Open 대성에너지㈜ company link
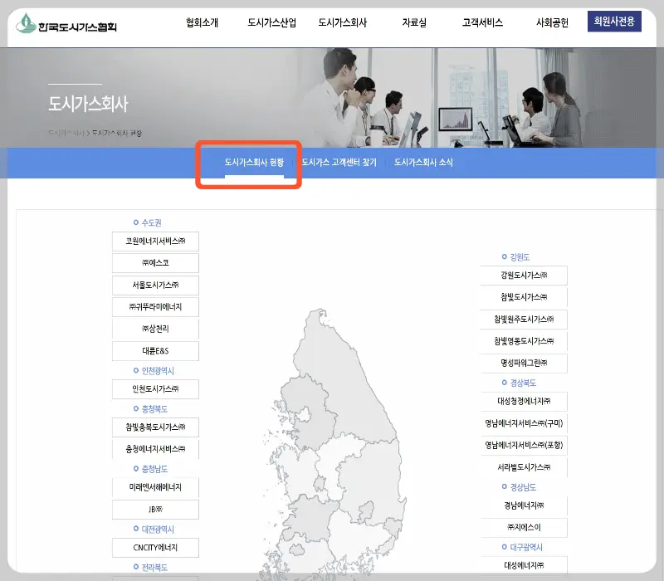 coord(524,565)
